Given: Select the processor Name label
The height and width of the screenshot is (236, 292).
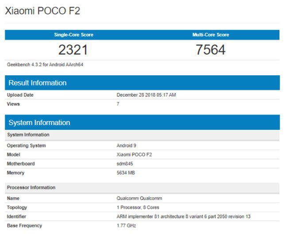Looking at the screenshot, I should [x=13, y=198].
